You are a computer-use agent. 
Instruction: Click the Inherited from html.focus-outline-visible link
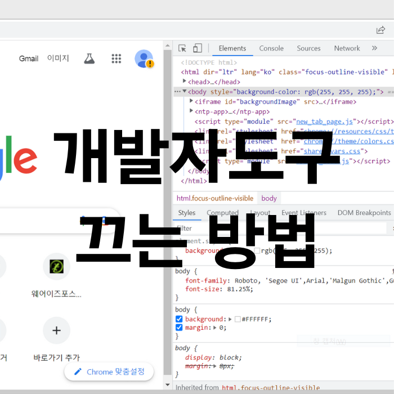pyautogui.click(x=271, y=388)
